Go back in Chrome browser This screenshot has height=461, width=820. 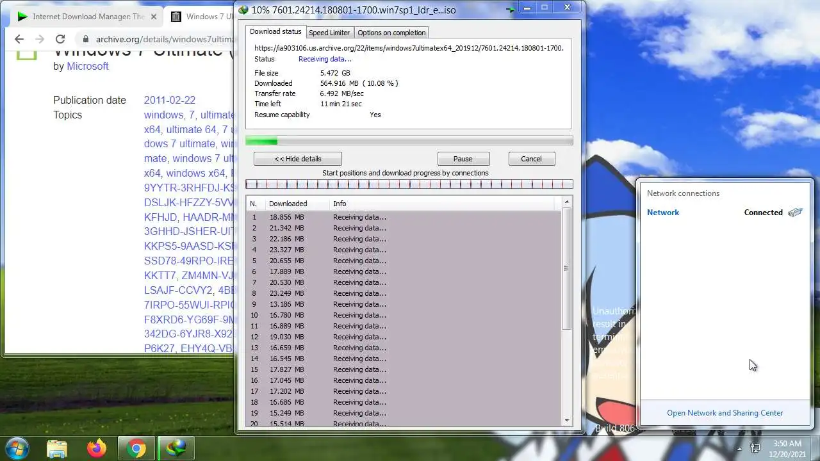(x=19, y=39)
